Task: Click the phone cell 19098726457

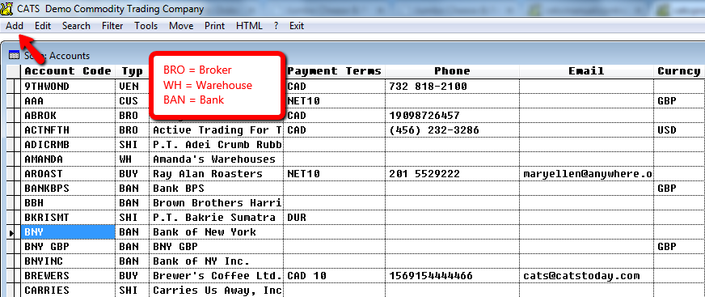Action: pyautogui.click(x=452, y=116)
